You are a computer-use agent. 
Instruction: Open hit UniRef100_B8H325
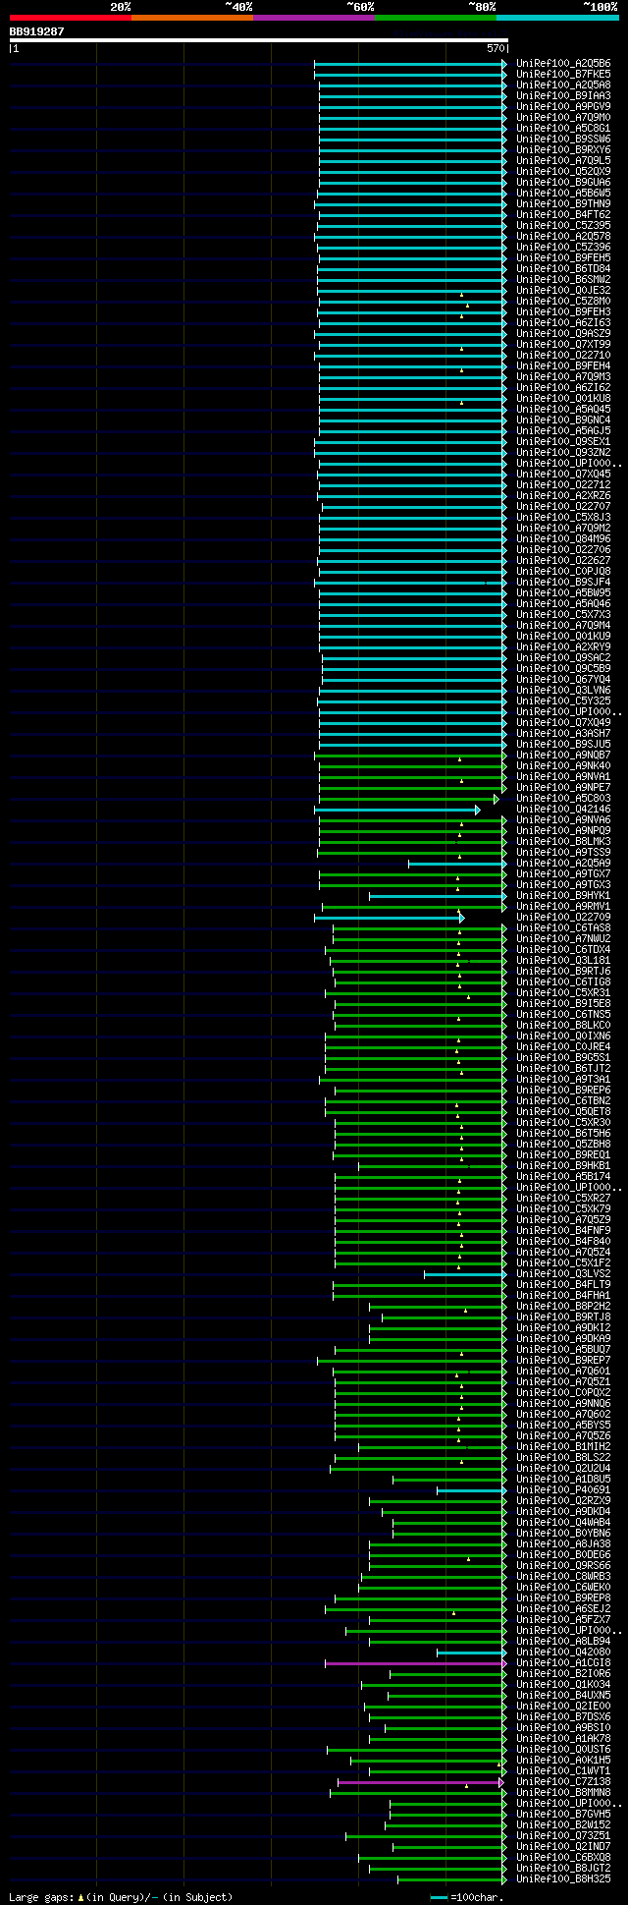[563, 1879]
